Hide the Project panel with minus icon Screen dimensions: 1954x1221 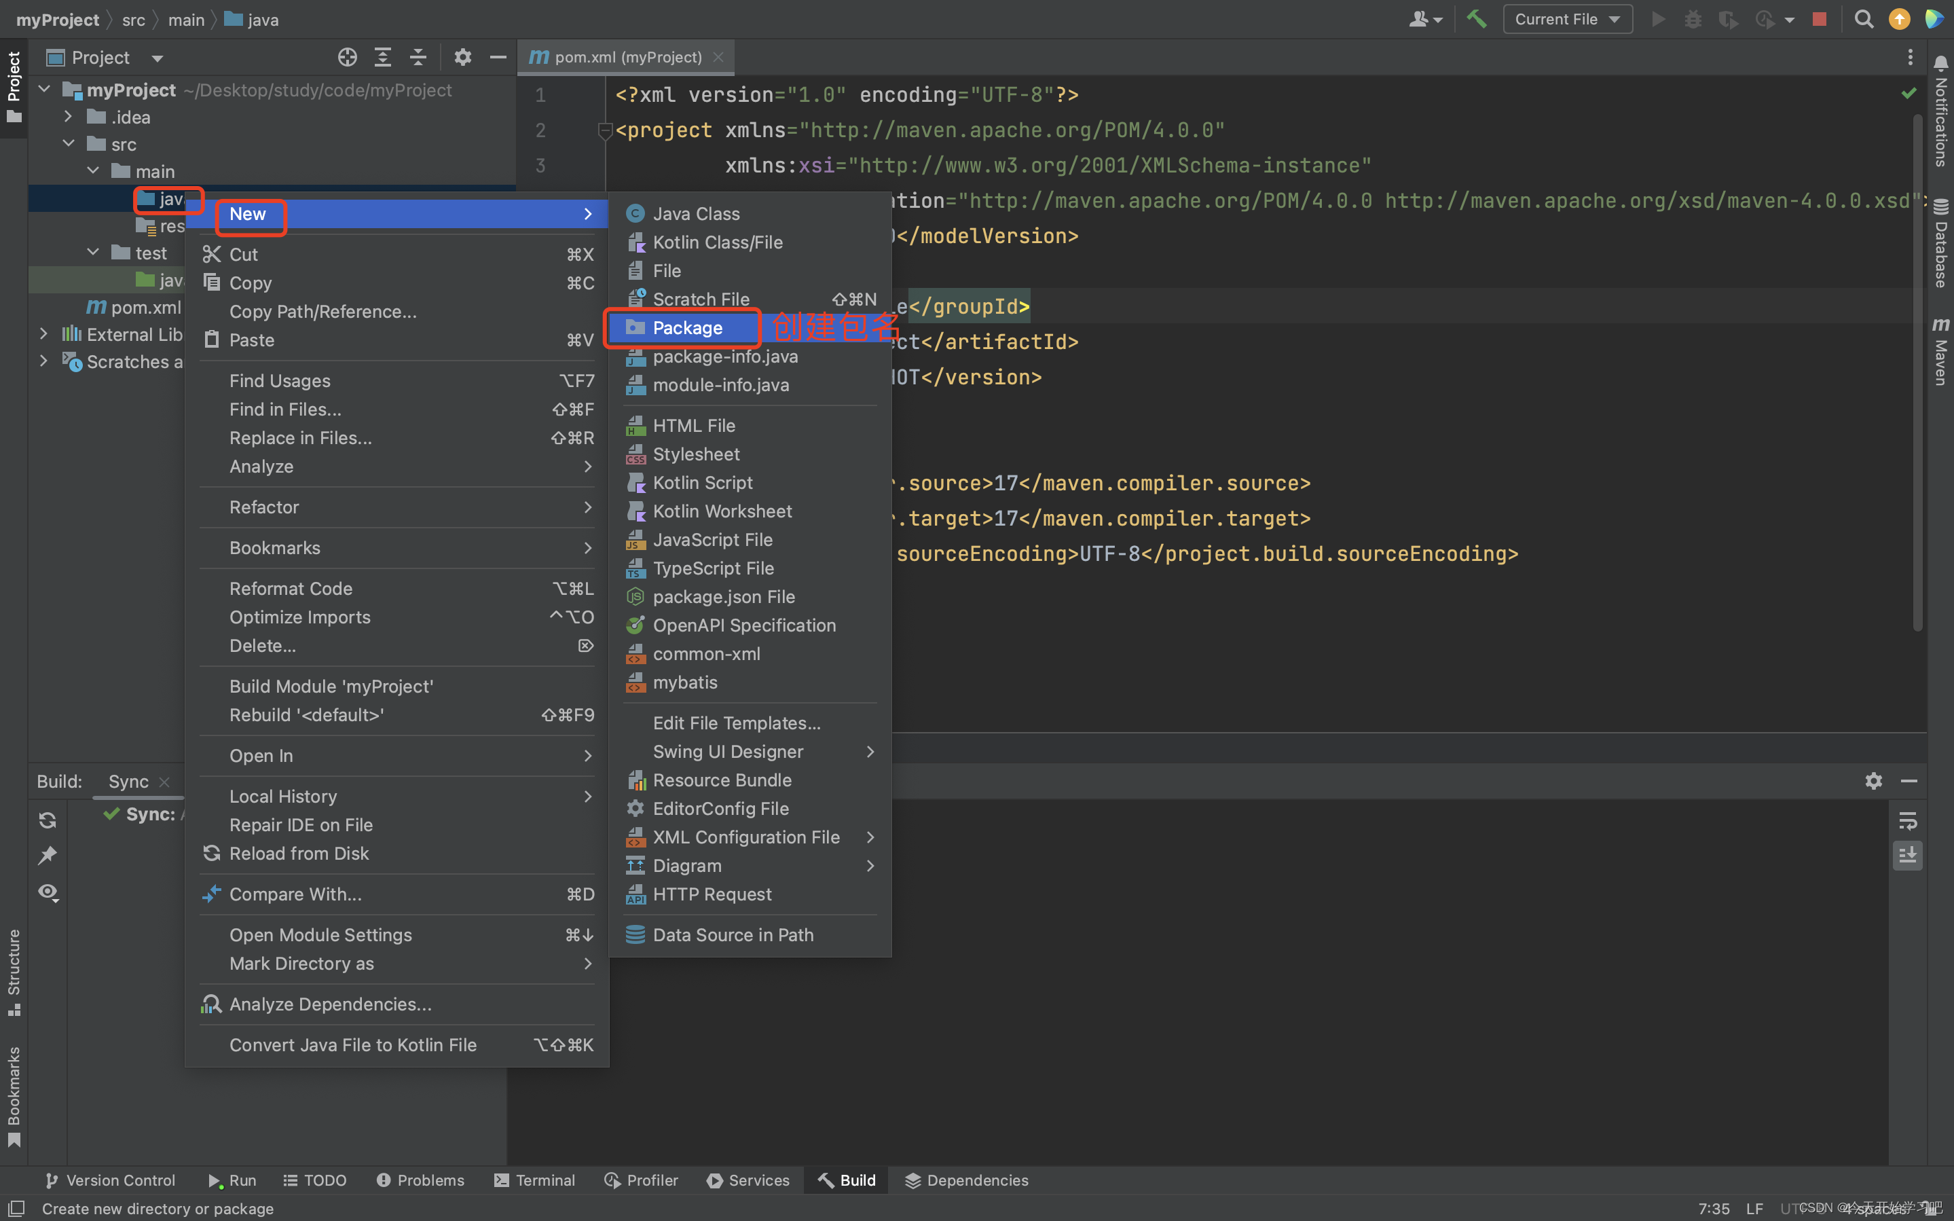coord(498,57)
